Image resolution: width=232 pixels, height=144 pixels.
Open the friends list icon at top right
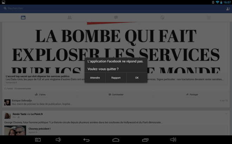click(x=228, y=8)
